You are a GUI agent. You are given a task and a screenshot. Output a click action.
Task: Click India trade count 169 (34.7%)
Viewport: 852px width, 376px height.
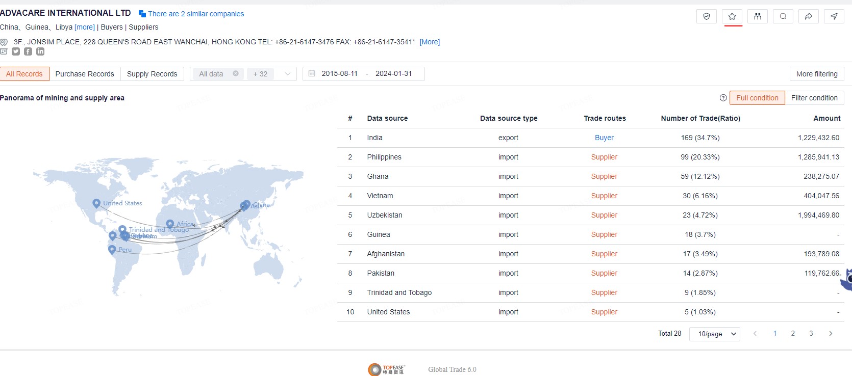[x=700, y=138]
